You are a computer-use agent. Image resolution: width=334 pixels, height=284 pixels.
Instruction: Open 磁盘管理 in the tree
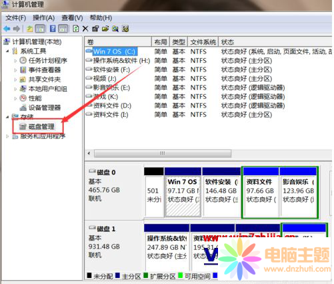pos(41,127)
